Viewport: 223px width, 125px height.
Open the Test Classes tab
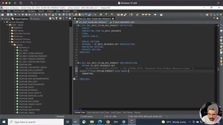[x=128, y=112]
